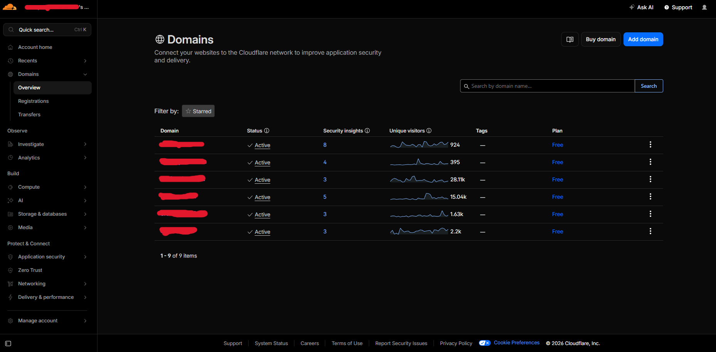Viewport: 716px width, 352px height.
Task: Open the documentation book icon button
Action: point(570,39)
